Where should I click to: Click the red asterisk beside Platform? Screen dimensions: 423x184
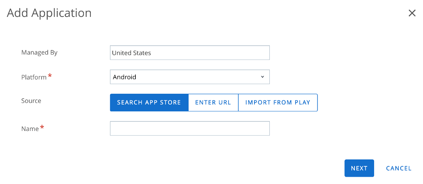click(x=50, y=76)
